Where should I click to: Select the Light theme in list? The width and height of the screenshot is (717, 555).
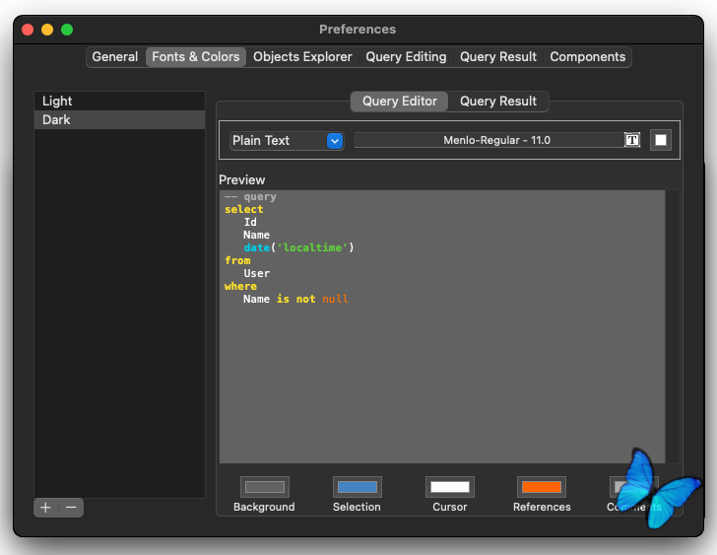tap(119, 101)
